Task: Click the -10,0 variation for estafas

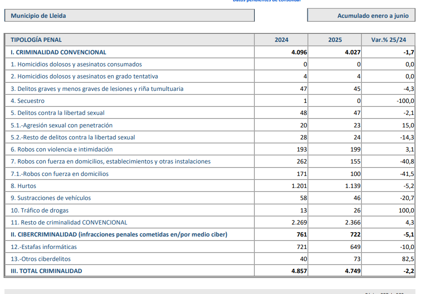Action: [407, 247]
